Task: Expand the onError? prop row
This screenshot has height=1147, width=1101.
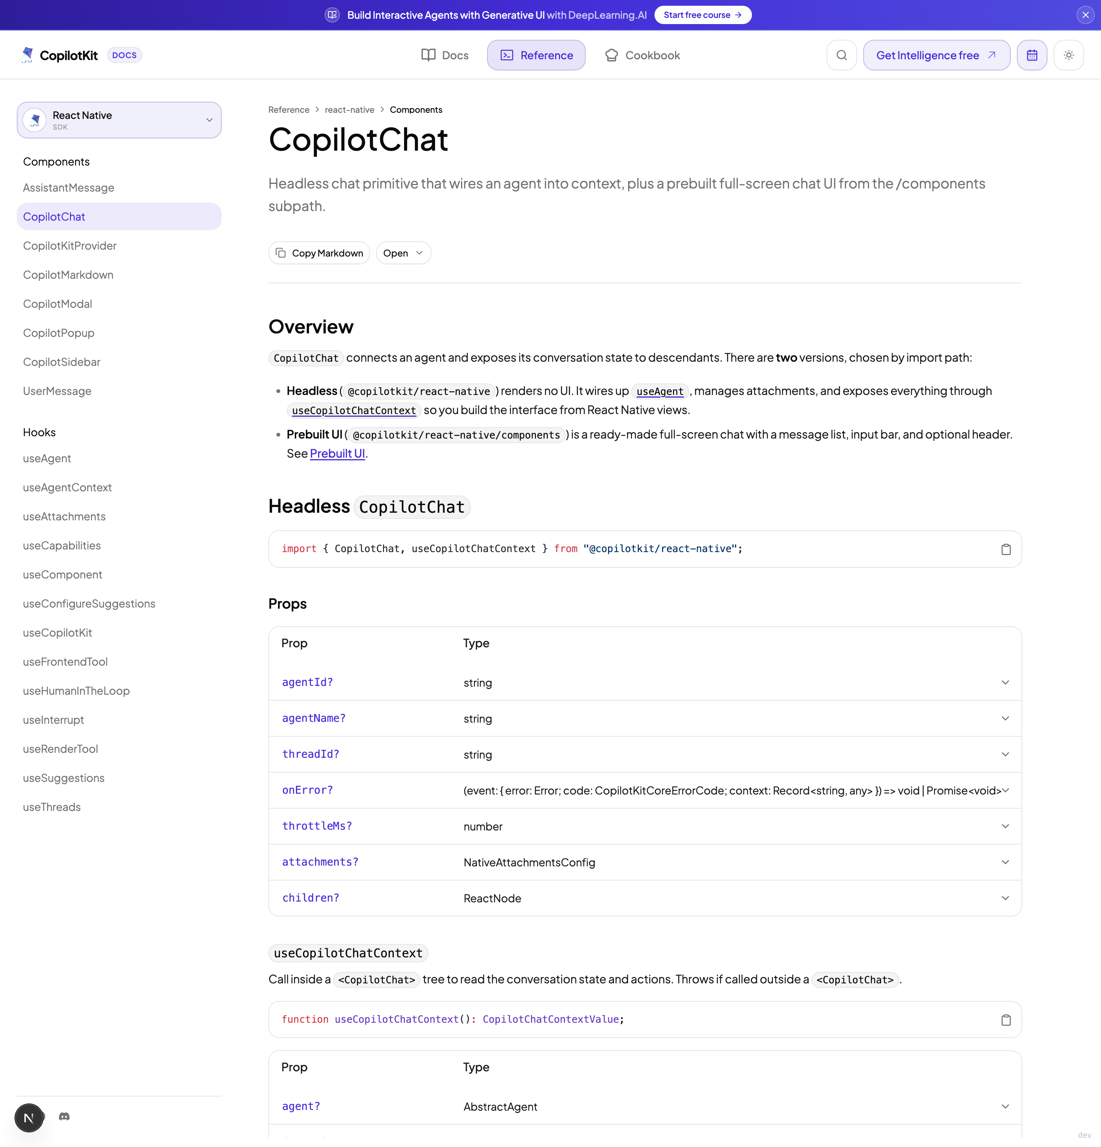Action: (645, 791)
